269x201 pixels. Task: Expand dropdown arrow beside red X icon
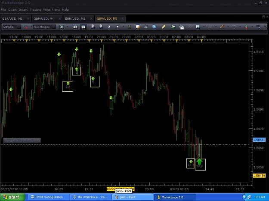(x=31, y=27)
